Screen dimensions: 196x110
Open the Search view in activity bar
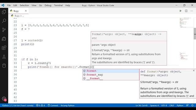(x=4, y=21)
